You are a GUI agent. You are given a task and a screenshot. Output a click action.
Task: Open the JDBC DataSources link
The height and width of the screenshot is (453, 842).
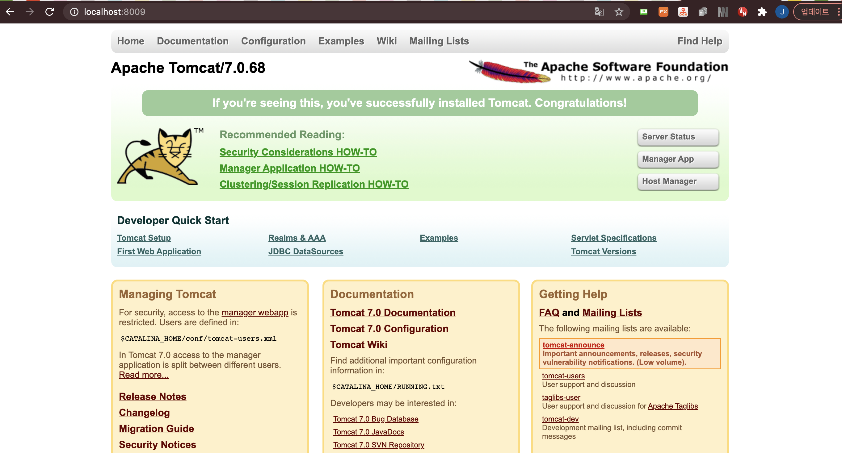(x=305, y=251)
